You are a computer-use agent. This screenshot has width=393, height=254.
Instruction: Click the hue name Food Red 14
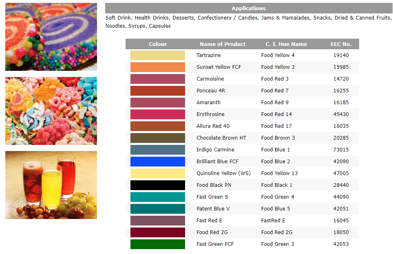click(276, 114)
